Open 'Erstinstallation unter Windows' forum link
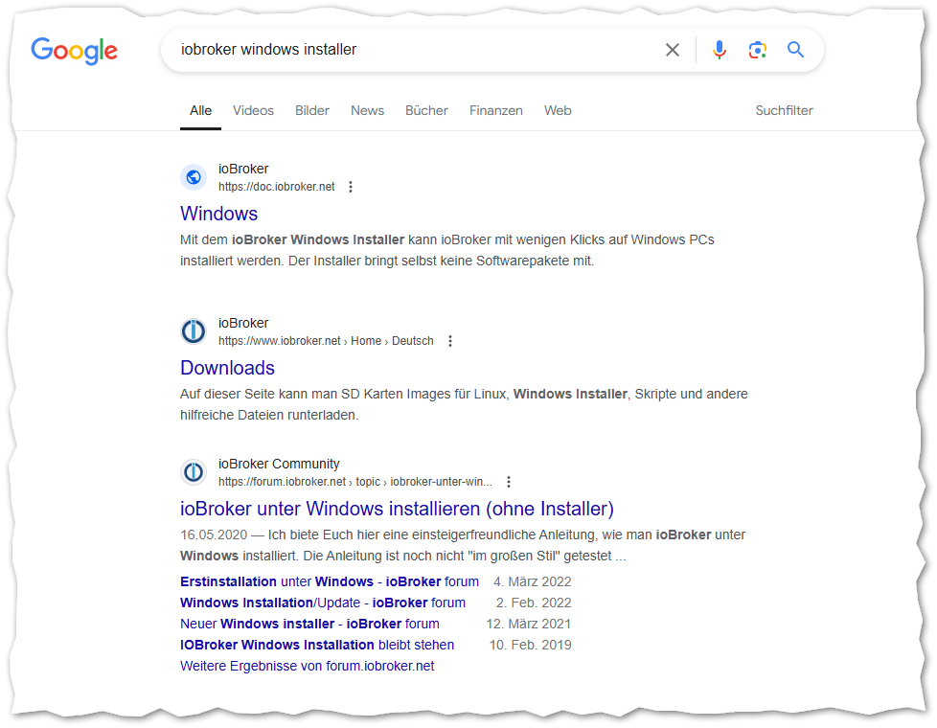The height and width of the screenshot is (728, 937). (x=330, y=582)
